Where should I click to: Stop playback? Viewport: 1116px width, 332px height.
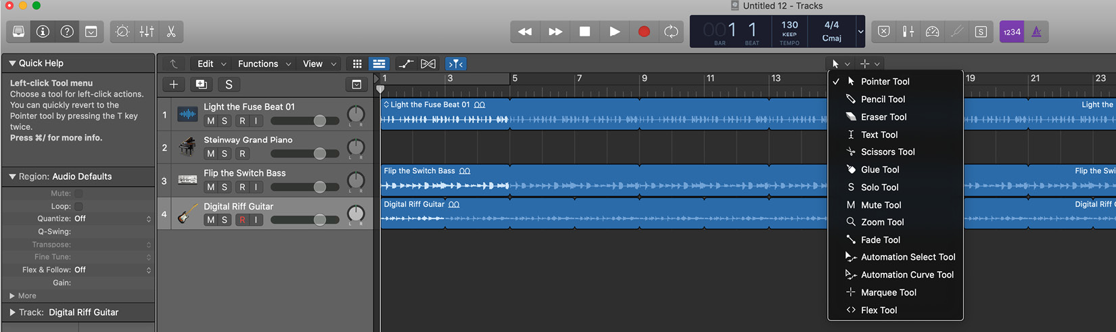click(x=585, y=32)
